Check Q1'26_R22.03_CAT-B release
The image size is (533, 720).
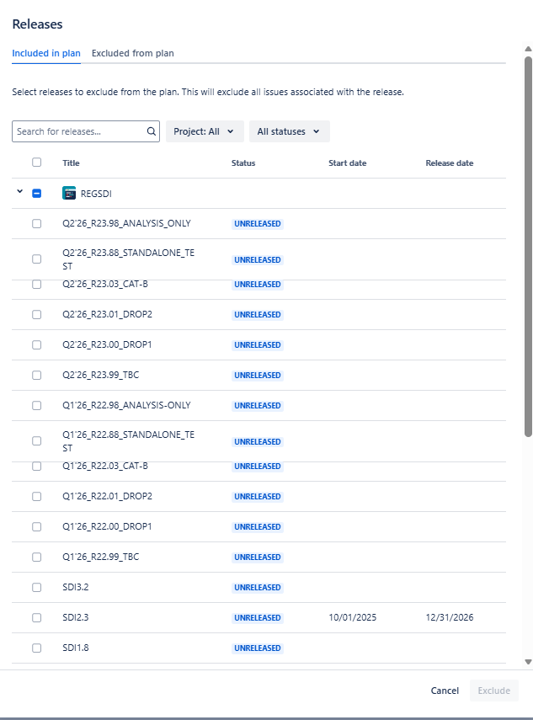37,466
